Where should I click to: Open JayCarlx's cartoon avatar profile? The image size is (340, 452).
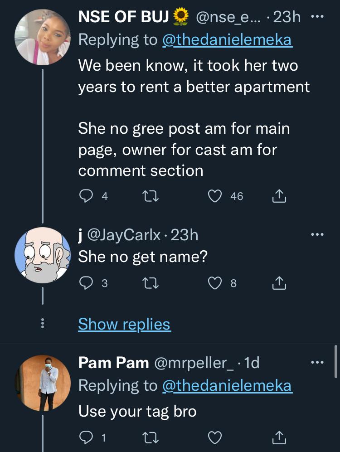[43, 255]
